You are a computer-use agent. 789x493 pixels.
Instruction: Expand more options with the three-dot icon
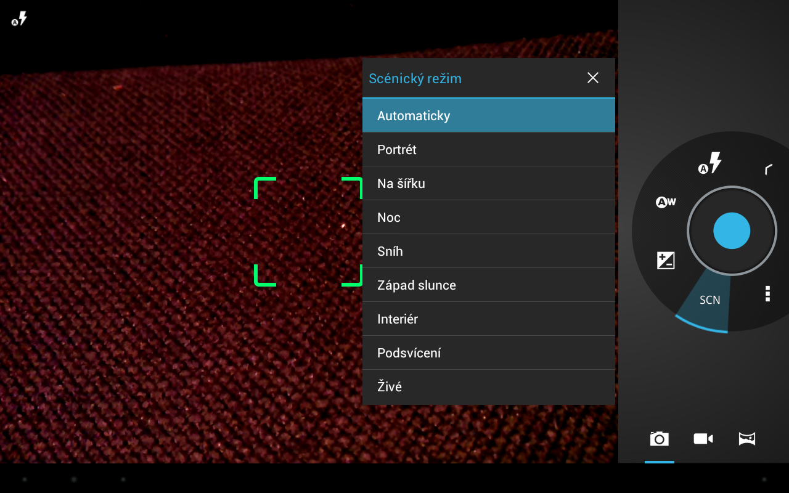pos(767,294)
